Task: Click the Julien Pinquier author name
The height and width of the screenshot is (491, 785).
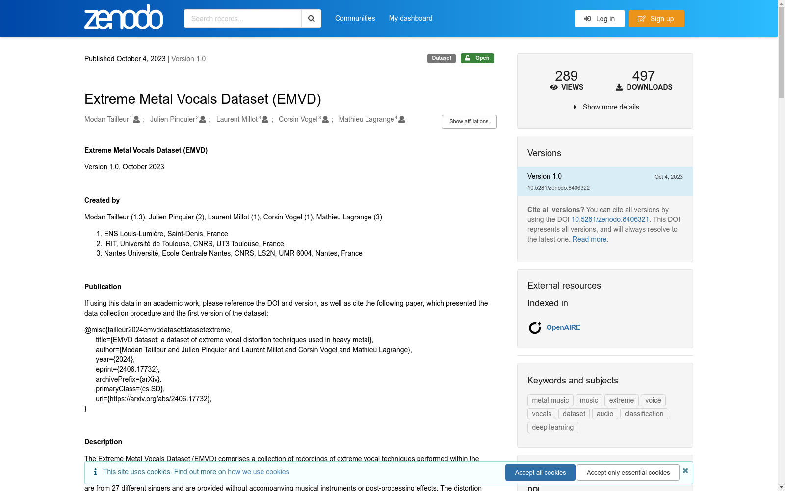Action: tap(173, 119)
